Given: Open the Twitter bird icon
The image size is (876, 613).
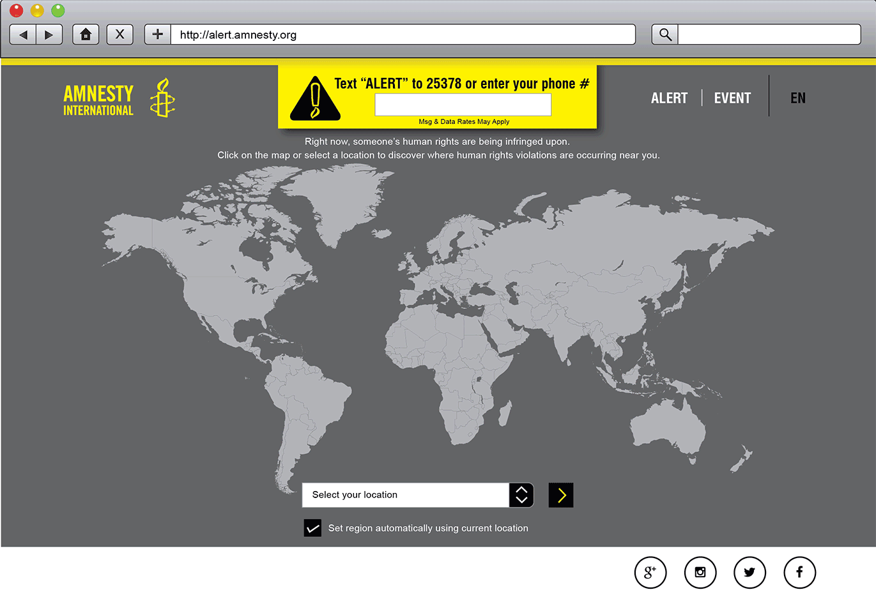Looking at the screenshot, I should (749, 573).
